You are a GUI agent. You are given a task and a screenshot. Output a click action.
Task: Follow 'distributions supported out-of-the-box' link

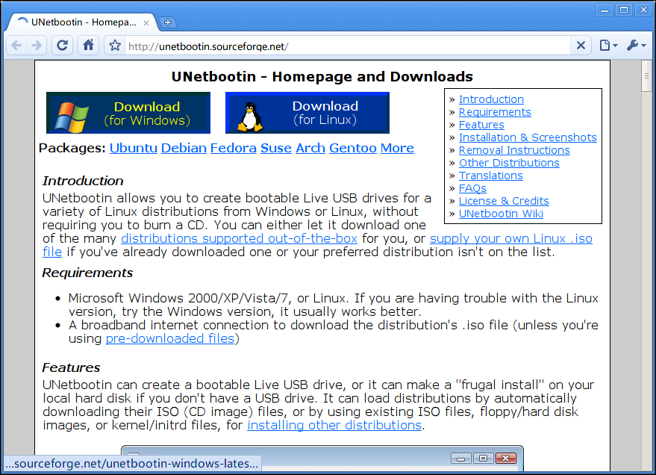coord(239,238)
